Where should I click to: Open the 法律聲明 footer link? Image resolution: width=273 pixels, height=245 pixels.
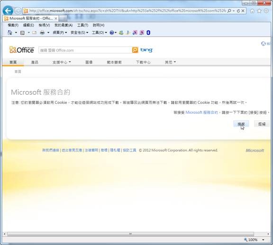(91, 150)
